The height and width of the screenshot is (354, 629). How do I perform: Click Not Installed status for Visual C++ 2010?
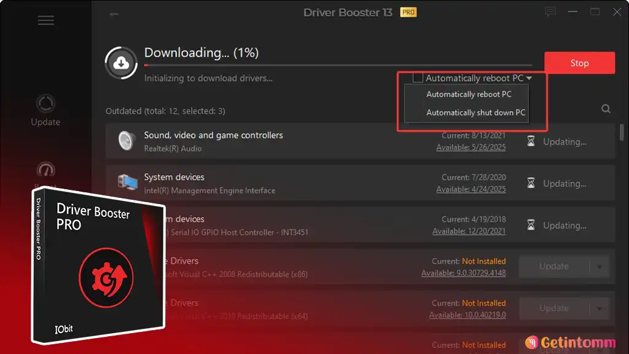point(484,303)
